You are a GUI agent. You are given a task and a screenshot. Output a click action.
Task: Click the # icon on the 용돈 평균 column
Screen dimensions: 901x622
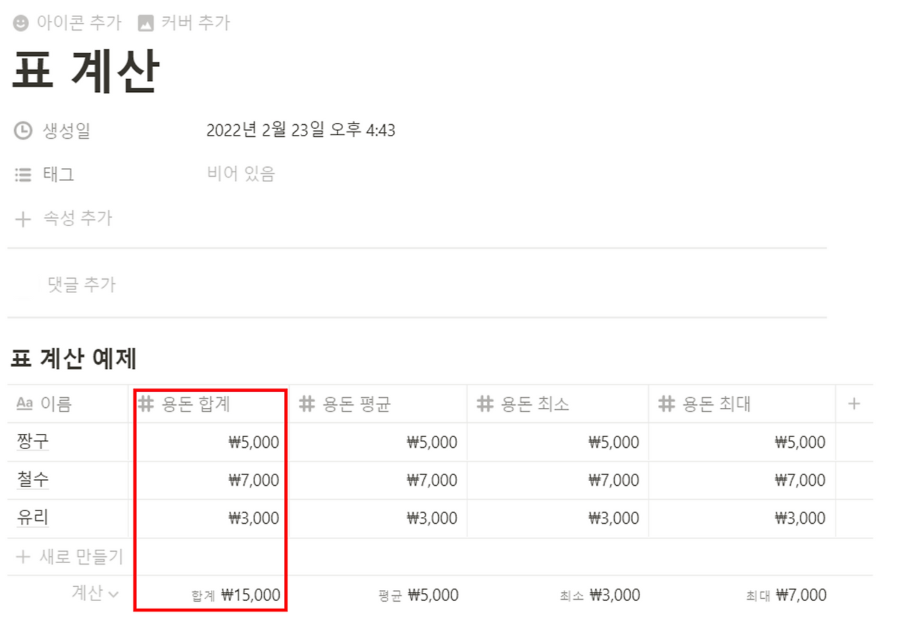pos(305,403)
